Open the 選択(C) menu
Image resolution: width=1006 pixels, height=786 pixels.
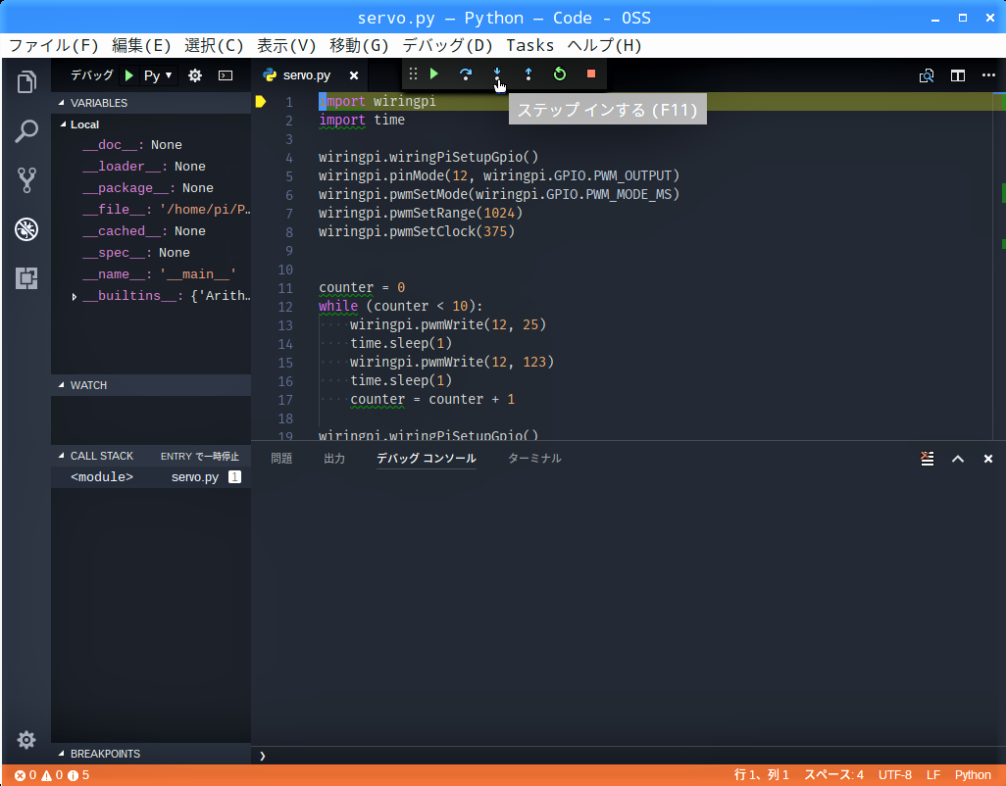point(214,45)
